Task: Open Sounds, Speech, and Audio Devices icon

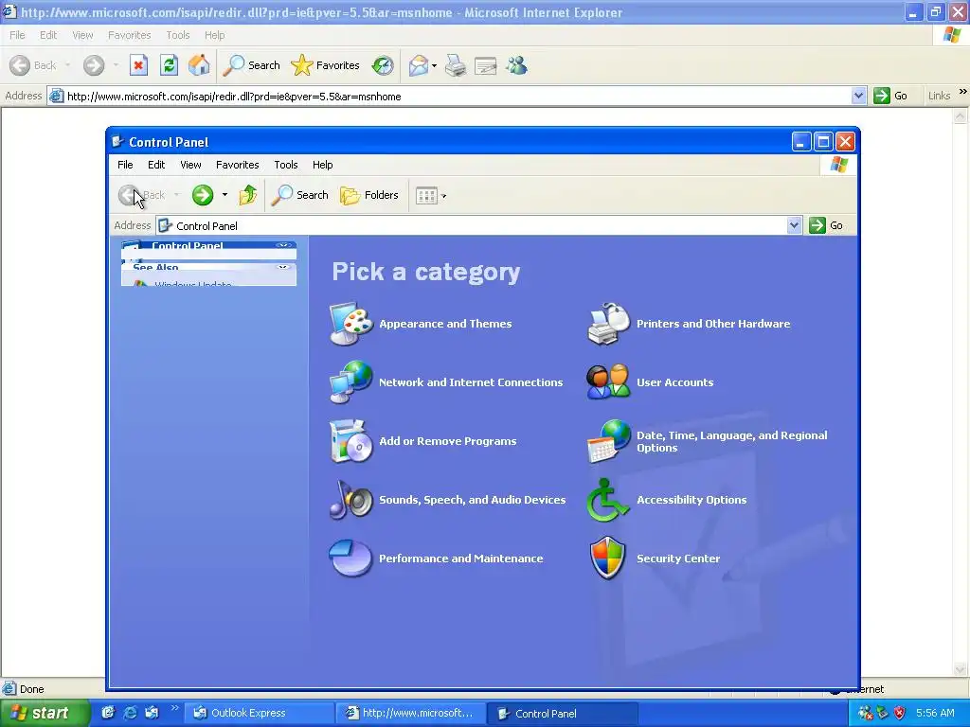Action: [x=350, y=500]
